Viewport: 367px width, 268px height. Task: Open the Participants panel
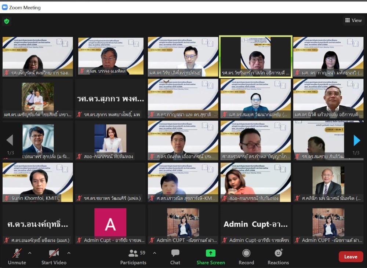point(133,256)
